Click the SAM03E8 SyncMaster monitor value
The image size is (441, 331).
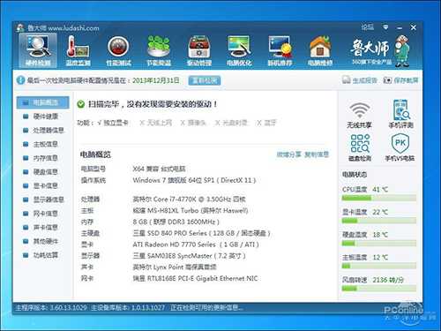[189, 256]
